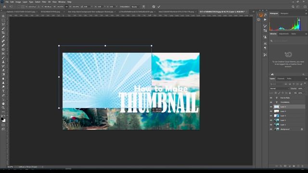Select the Eyedropper tool
The height and width of the screenshot is (173, 308).
click(x=3, y=37)
